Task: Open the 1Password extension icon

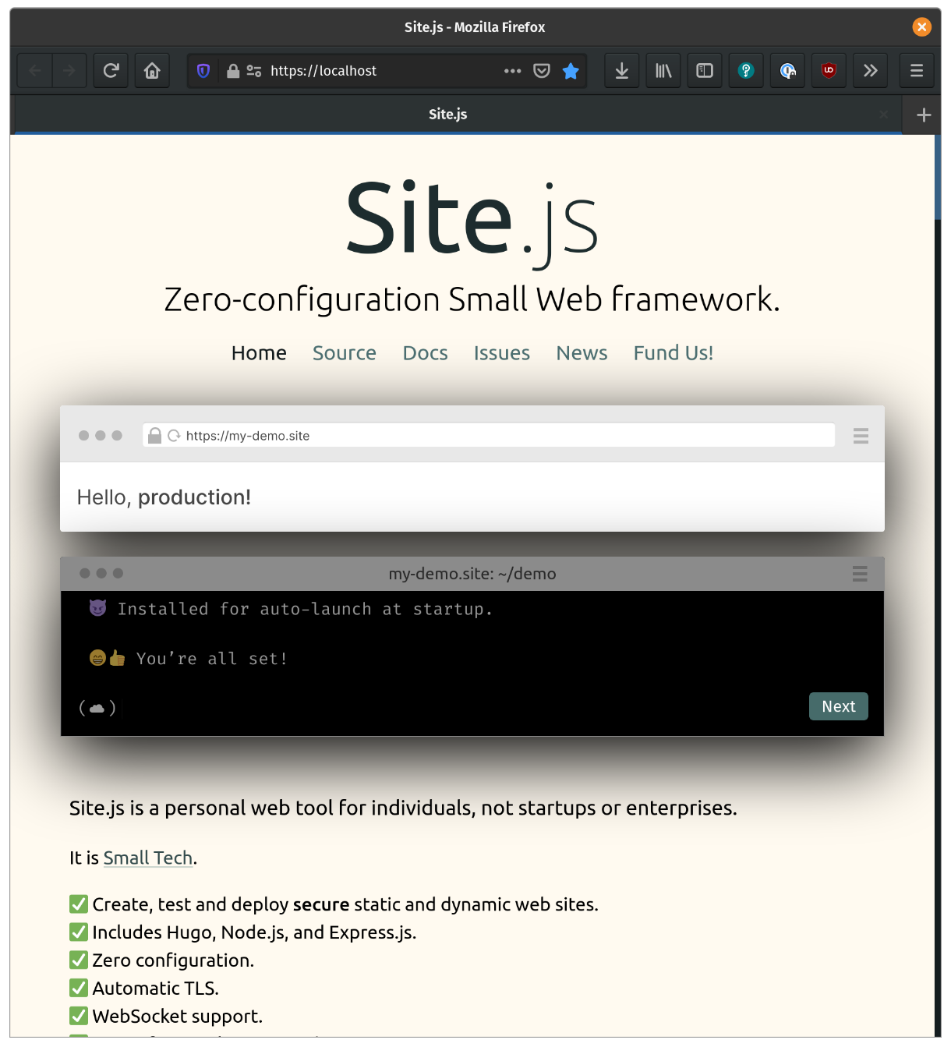Action: 787,71
